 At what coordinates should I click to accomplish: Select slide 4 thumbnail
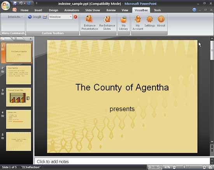pos(19,119)
